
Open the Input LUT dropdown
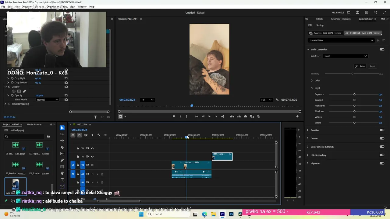click(345, 56)
